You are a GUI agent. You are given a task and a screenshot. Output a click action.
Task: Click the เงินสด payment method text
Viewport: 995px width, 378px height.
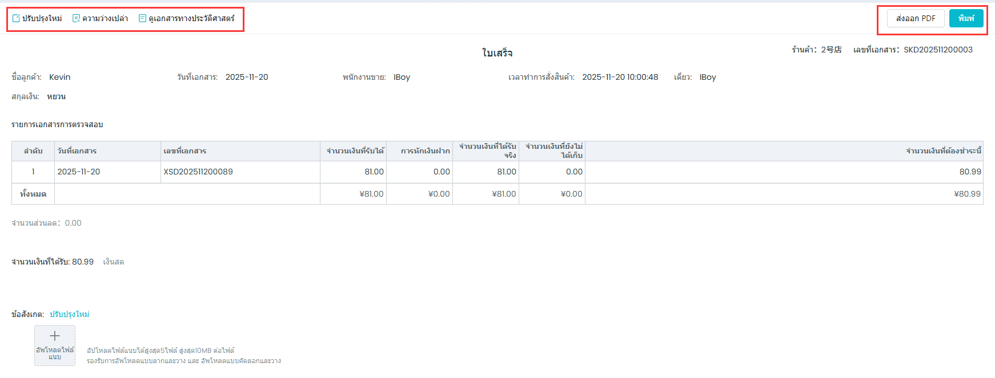point(113,262)
